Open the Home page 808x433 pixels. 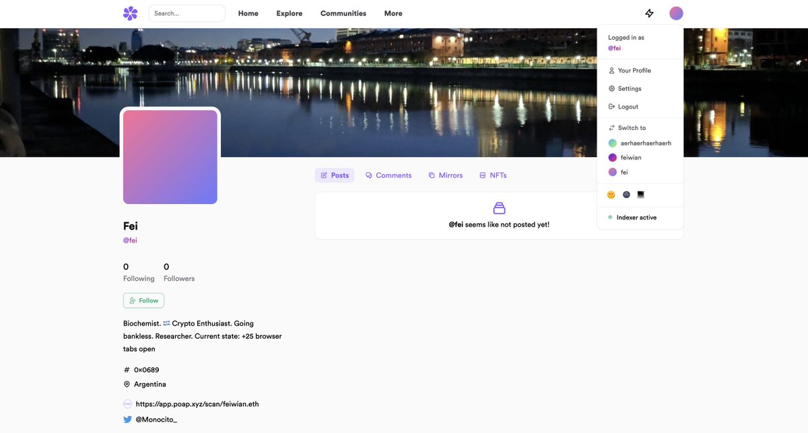coord(248,13)
